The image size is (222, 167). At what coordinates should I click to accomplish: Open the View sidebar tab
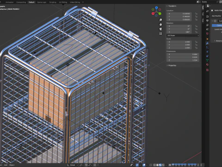click(203, 20)
